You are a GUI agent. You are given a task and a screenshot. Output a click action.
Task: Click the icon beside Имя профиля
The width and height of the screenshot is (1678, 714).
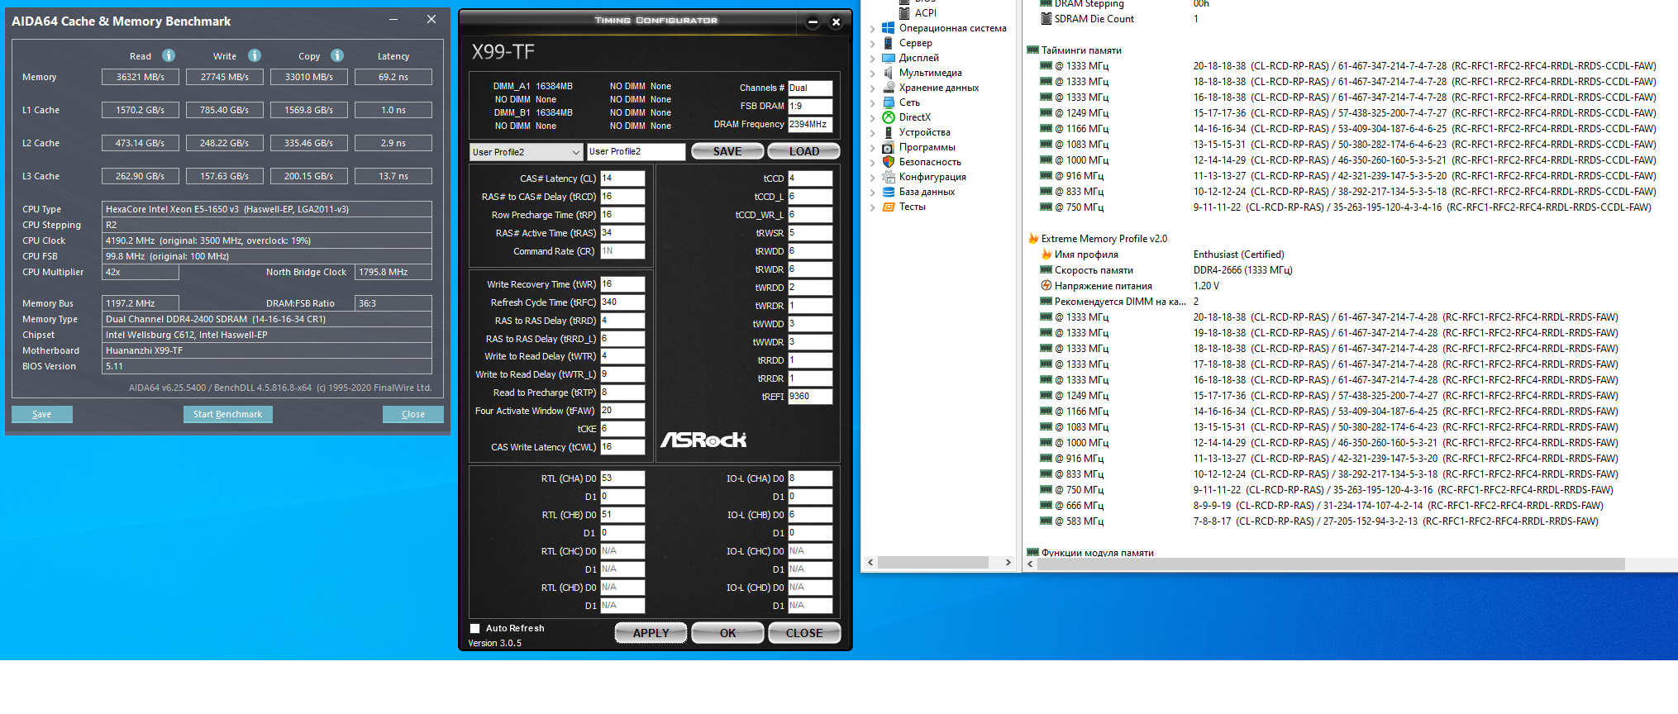1046,255
